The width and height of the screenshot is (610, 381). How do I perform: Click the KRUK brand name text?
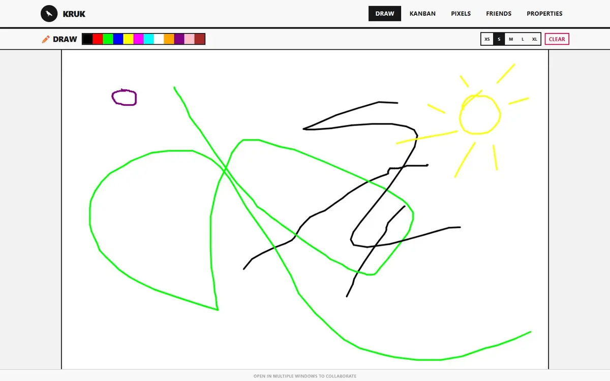[x=74, y=14]
